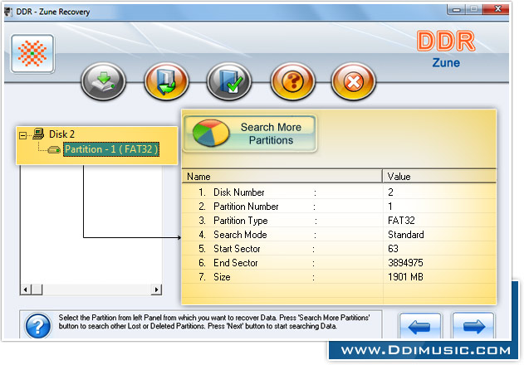This screenshot has width=524, height=365.
Task: Go back with the left arrow button
Action: [419, 326]
